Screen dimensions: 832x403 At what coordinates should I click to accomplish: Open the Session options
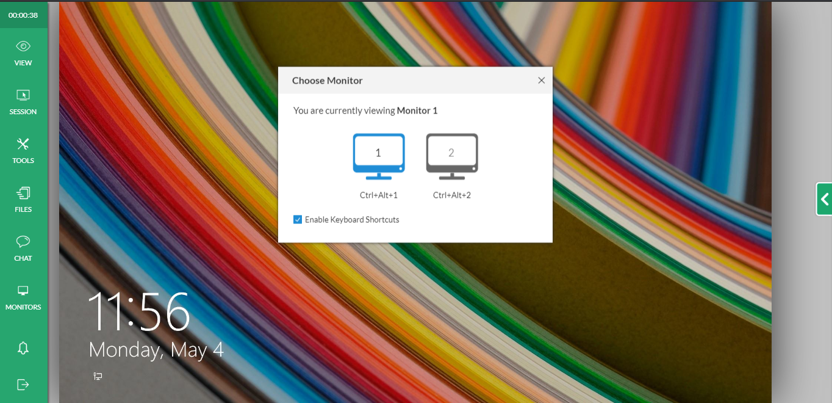[23, 102]
